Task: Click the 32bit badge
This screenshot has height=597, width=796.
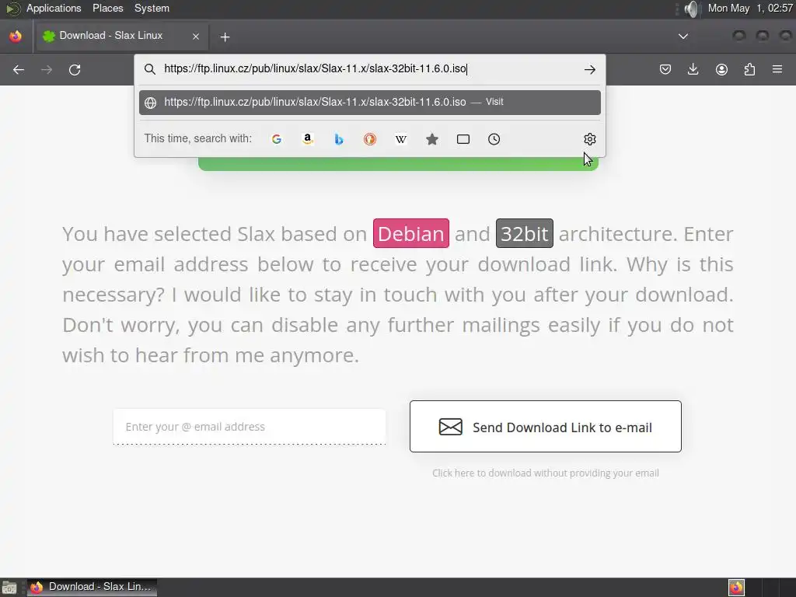Action: (x=525, y=233)
